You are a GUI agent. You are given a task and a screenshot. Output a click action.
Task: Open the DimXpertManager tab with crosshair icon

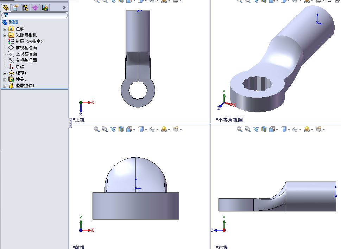(x=35, y=8)
